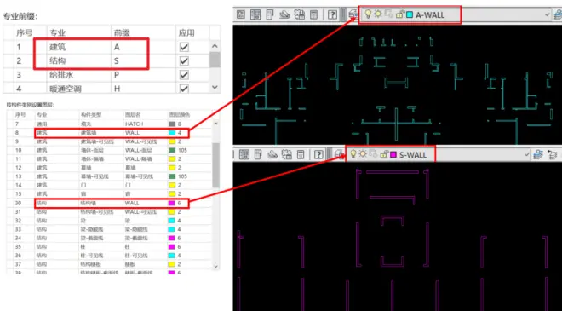Click the magenta color swatch in row 30
This screenshot has height=311, width=562.
[172, 204]
